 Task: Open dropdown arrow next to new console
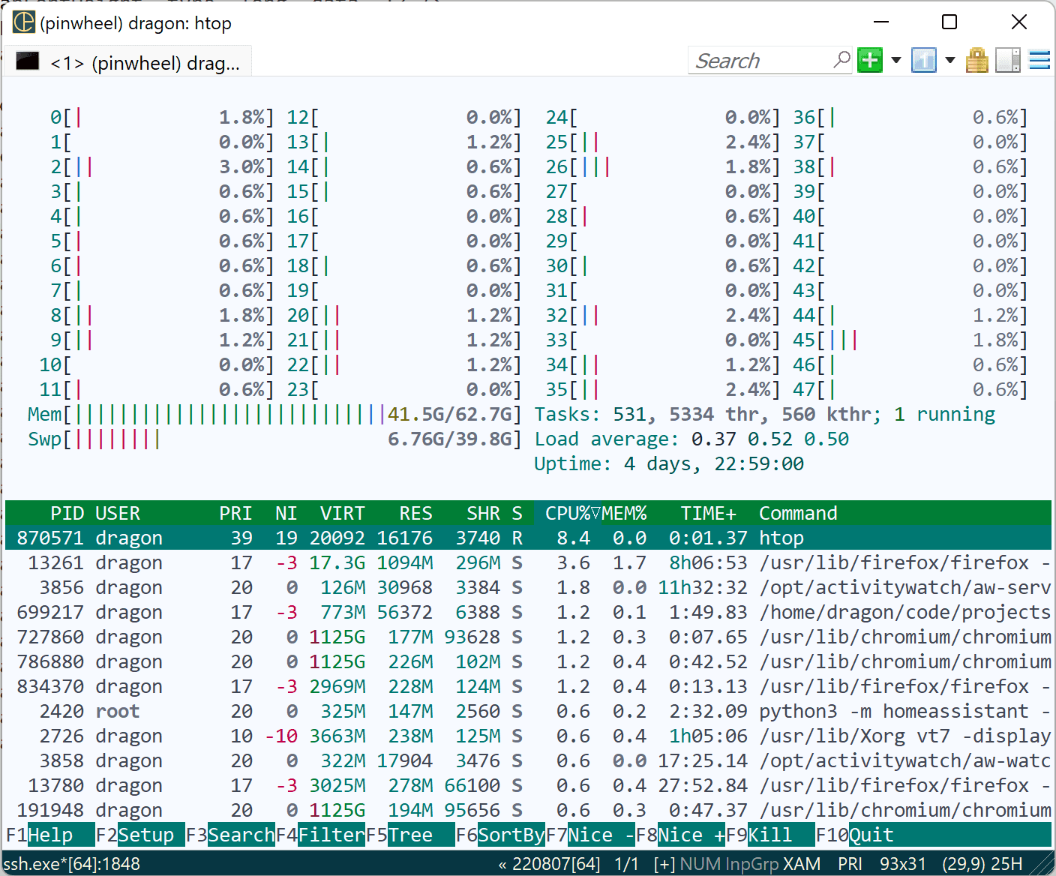[x=896, y=60]
